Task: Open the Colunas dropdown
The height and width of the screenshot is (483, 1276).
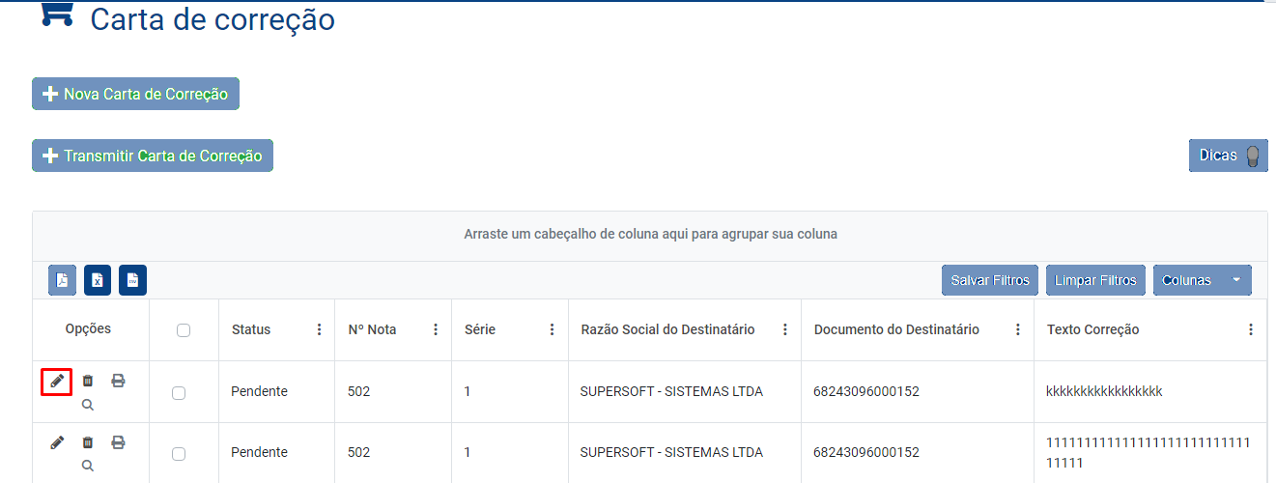Action: coord(1202,280)
